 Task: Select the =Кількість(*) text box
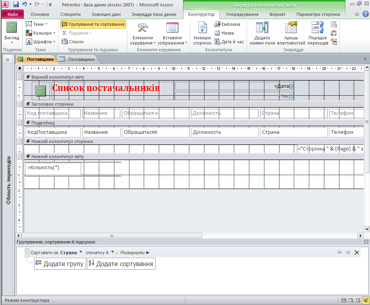click(53, 168)
